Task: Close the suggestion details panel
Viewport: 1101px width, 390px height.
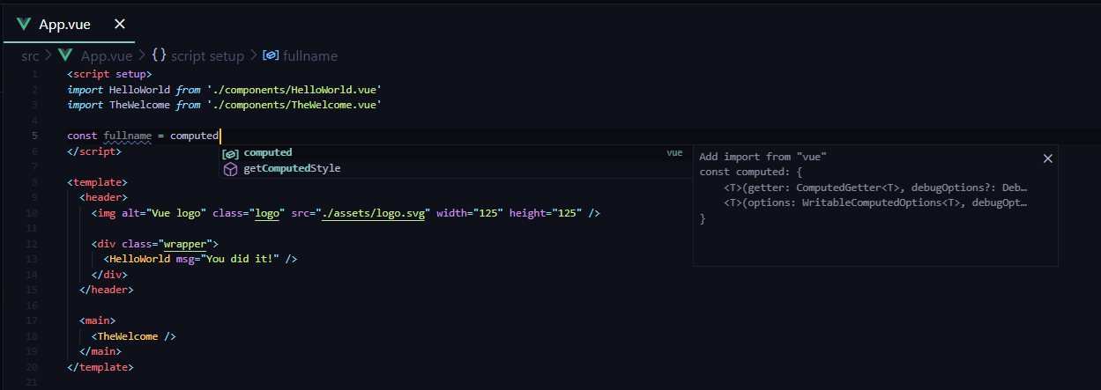Action: point(1047,158)
